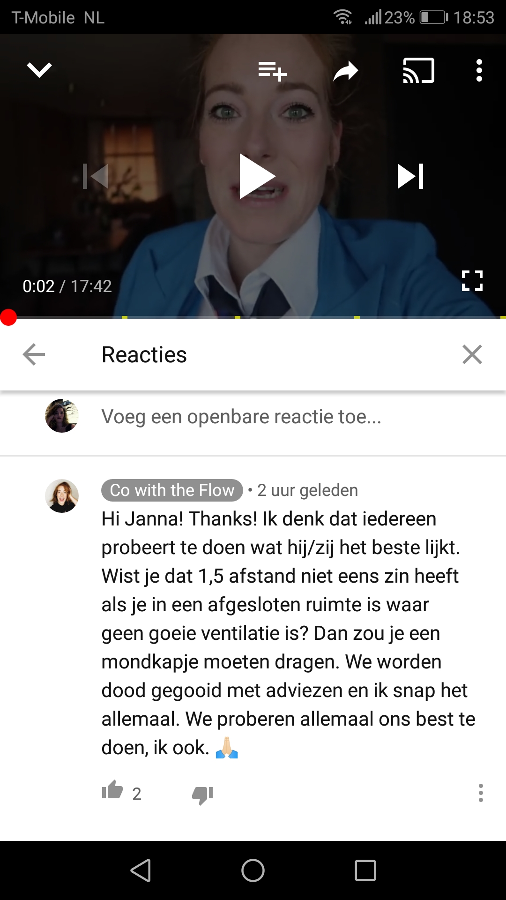506x900 pixels.
Task: Open the Cast to device icon
Action: pos(418,70)
